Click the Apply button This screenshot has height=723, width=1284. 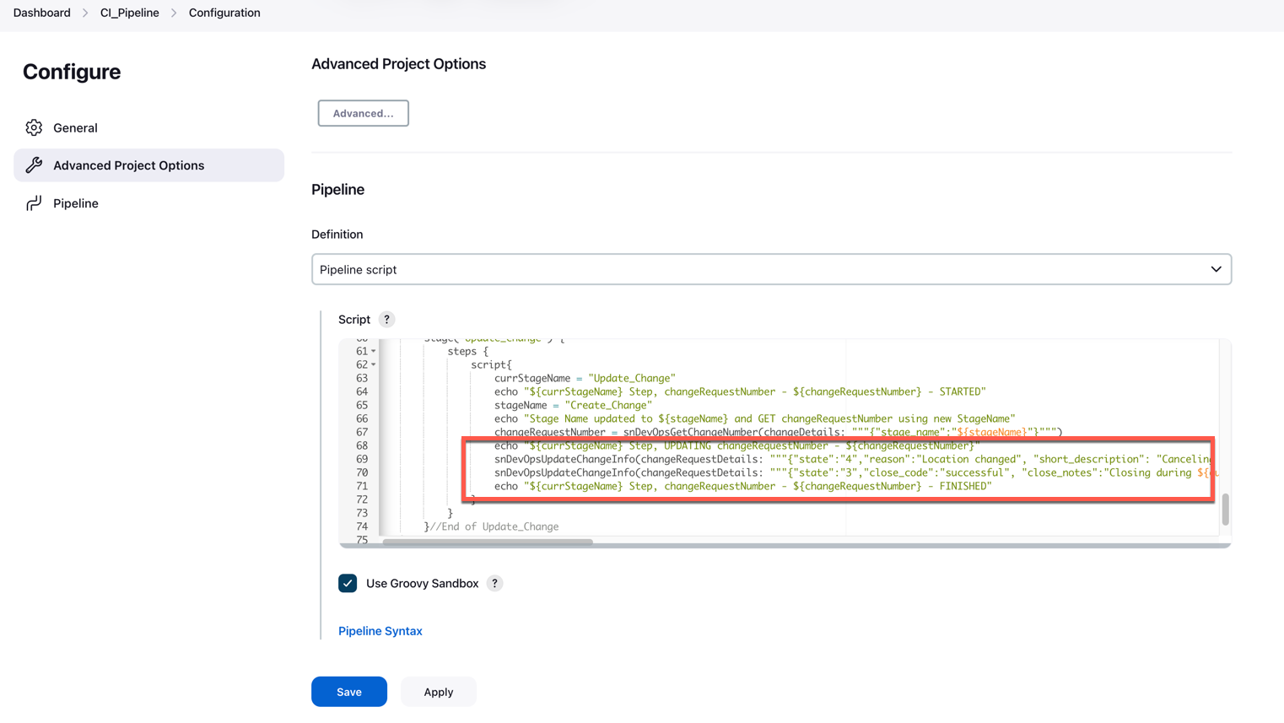439,692
